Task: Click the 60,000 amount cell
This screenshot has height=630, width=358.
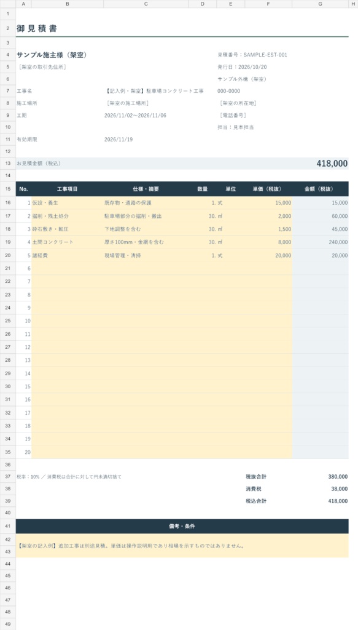Action: [x=321, y=216]
